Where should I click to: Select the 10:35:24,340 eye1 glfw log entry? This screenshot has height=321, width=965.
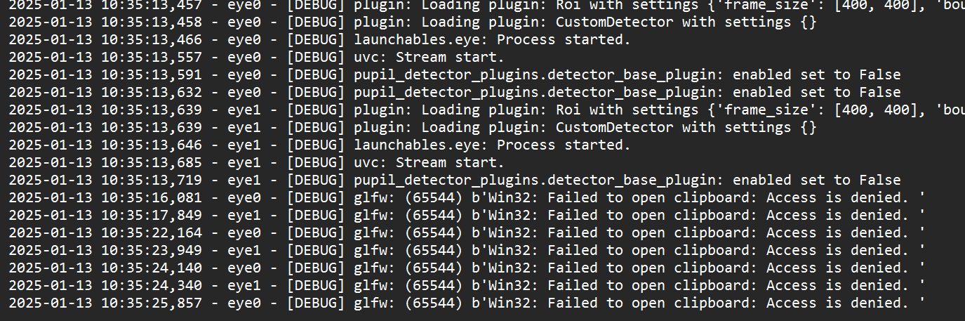point(467,285)
